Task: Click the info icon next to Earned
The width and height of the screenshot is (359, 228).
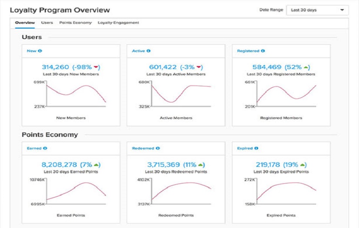Action: [x=45, y=148]
